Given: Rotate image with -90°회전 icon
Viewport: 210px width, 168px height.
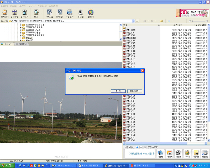Looking at the screenshot, I should click(49, 13).
